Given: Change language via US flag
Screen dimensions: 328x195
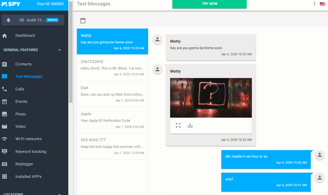Looking at the screenshot, I should point(322,3).
